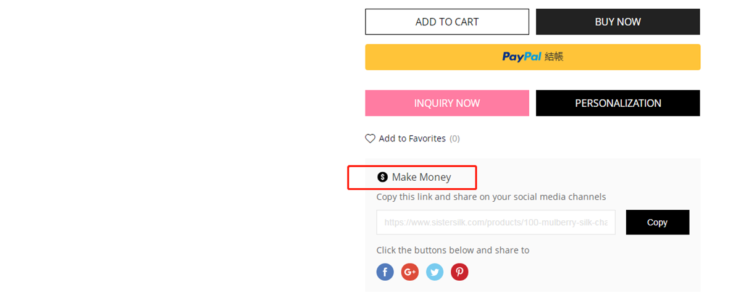Click the heart favorites icon
Viewport: 741px width, 303px height.
pos(371,139)
